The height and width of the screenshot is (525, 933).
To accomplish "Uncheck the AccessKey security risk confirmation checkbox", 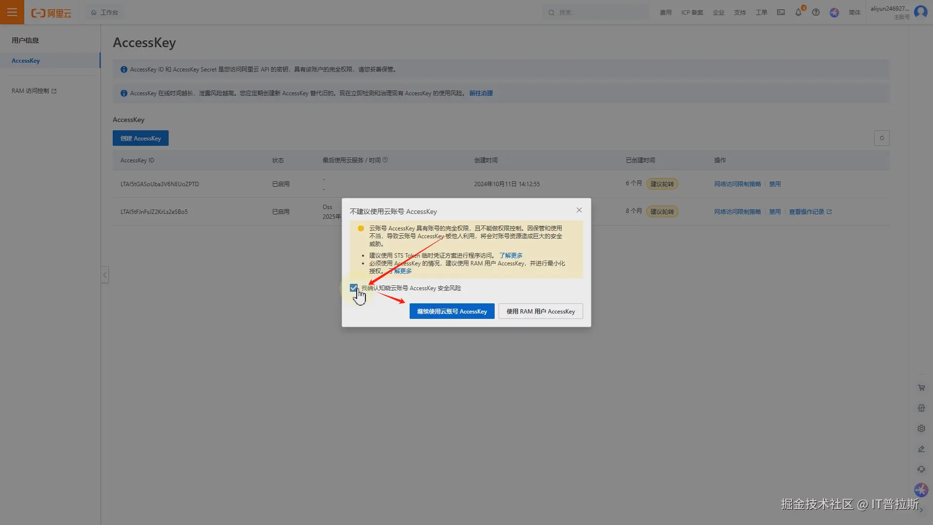I will [354, 288].
